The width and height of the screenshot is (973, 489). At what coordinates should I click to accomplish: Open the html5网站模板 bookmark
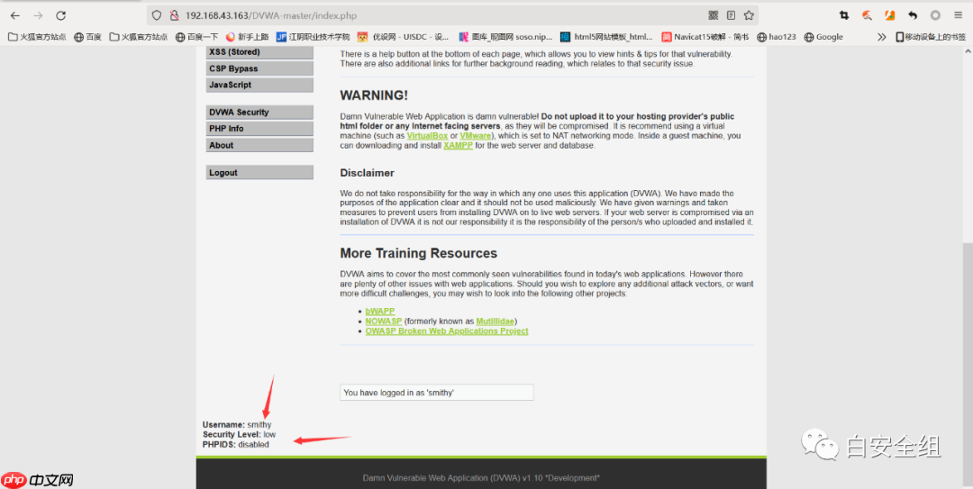pos(606,37)
